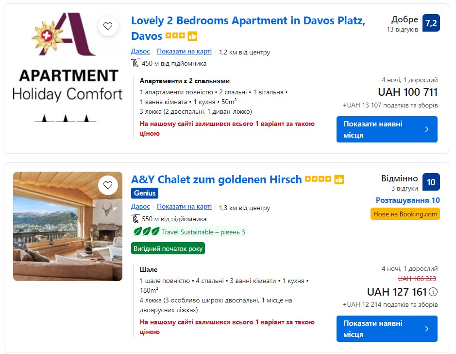Open Lovely 2 Bedrooms Apartment listing title
This screenshot has width=456, height=354.
pos(248,21)
